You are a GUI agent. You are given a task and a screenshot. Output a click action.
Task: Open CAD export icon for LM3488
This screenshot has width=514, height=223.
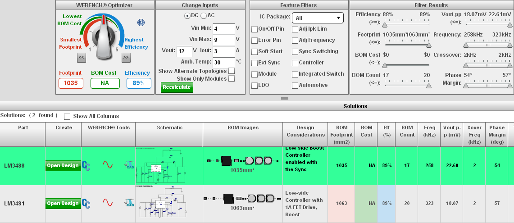130,165
